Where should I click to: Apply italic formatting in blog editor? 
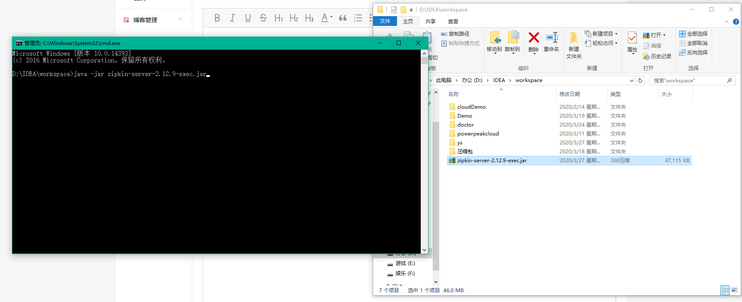point(232,18)
